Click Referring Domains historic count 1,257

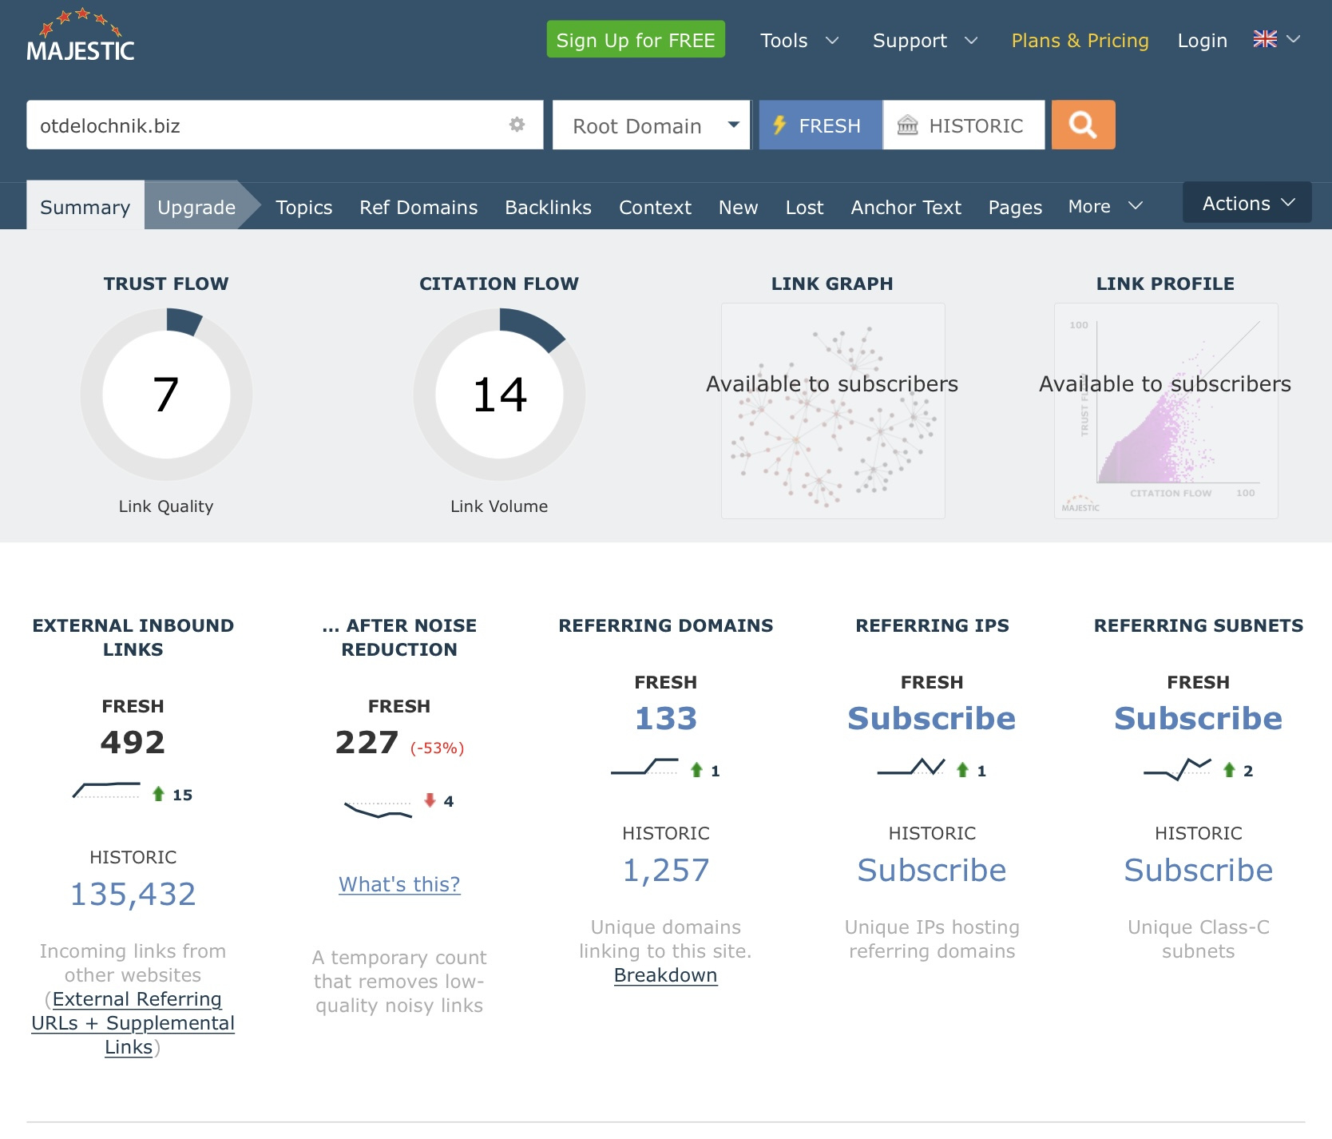click(666, 870)
